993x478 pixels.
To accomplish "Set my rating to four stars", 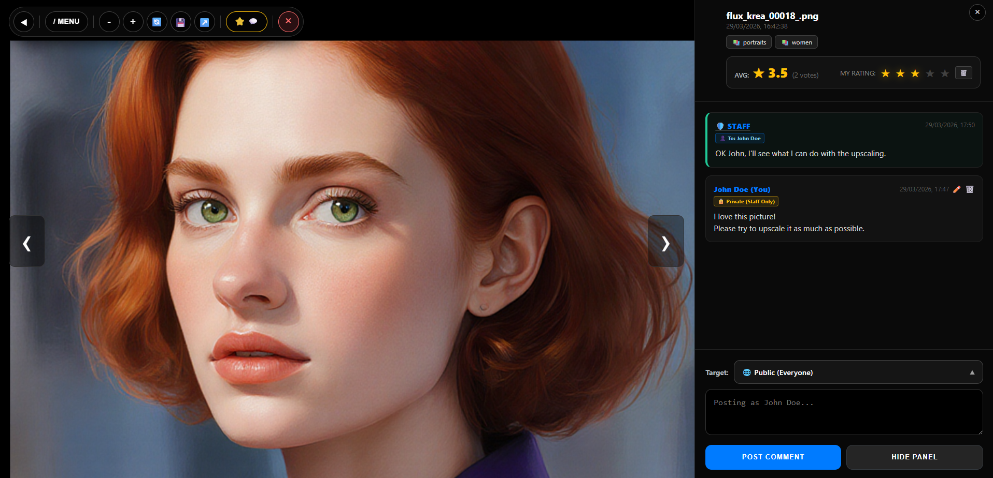I will (930, 73).
